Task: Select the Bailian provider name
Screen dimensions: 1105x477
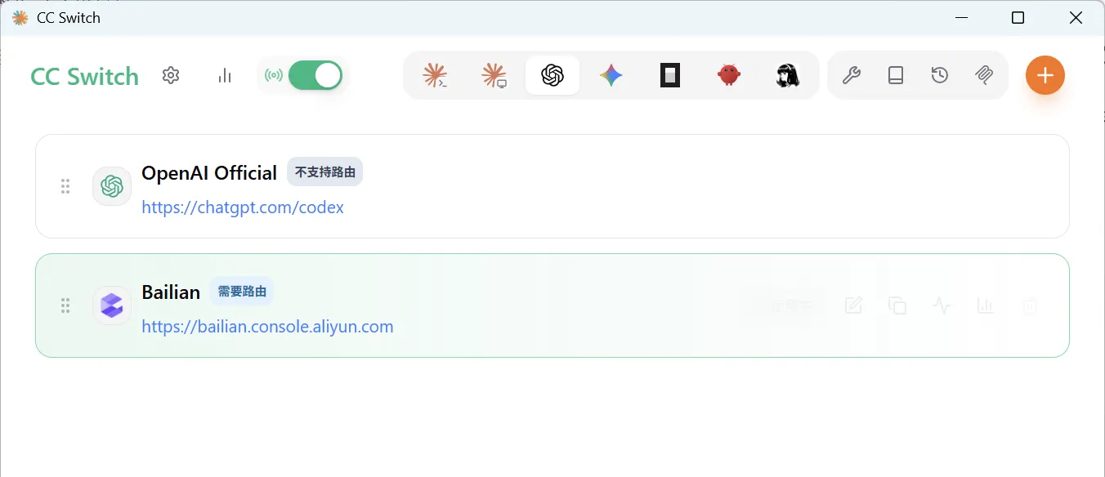Action: 171,292
